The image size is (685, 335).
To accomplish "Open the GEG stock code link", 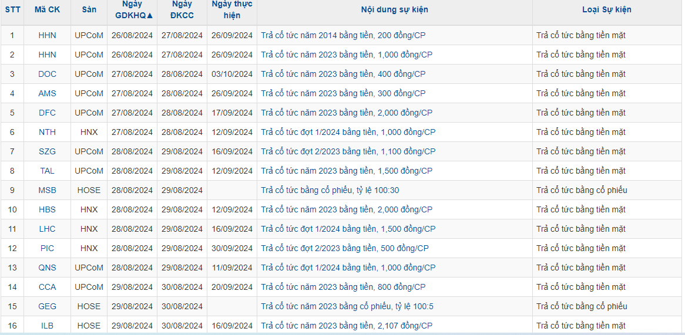I will click(x=47, y=306).
